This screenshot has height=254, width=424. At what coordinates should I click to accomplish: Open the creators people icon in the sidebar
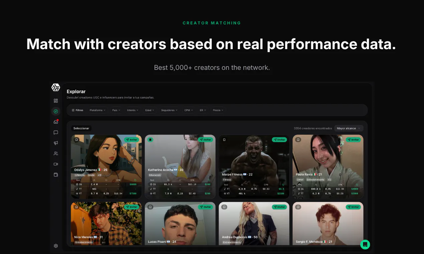point(56,154)
